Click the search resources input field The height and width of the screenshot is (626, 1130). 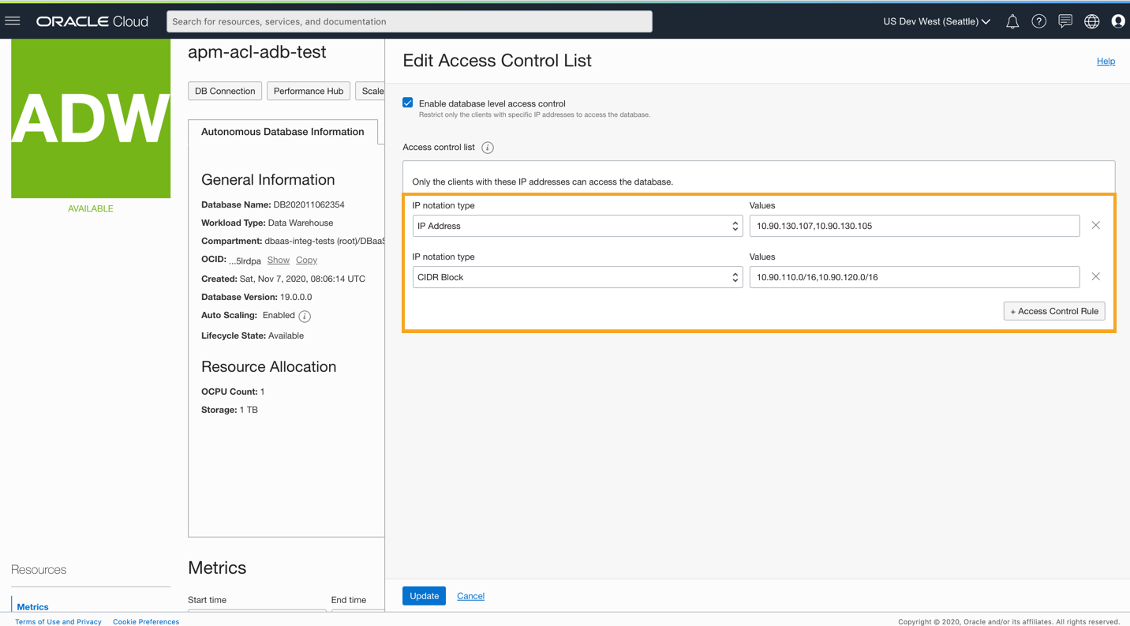tap(410, 21)
